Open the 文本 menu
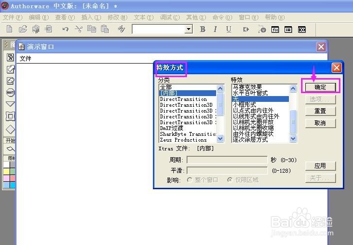This screenshot has width=353, height=245. [x=144, y=17]
